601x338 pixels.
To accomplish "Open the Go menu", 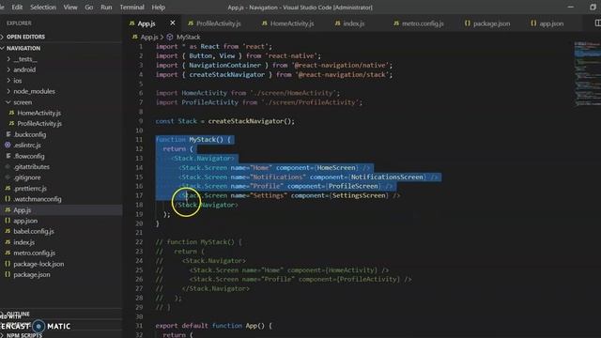I will click(x=88, y=8).
